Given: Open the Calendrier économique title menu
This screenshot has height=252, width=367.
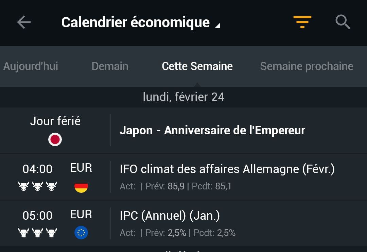Looking at the screenshot, I should tap(135, 22).
